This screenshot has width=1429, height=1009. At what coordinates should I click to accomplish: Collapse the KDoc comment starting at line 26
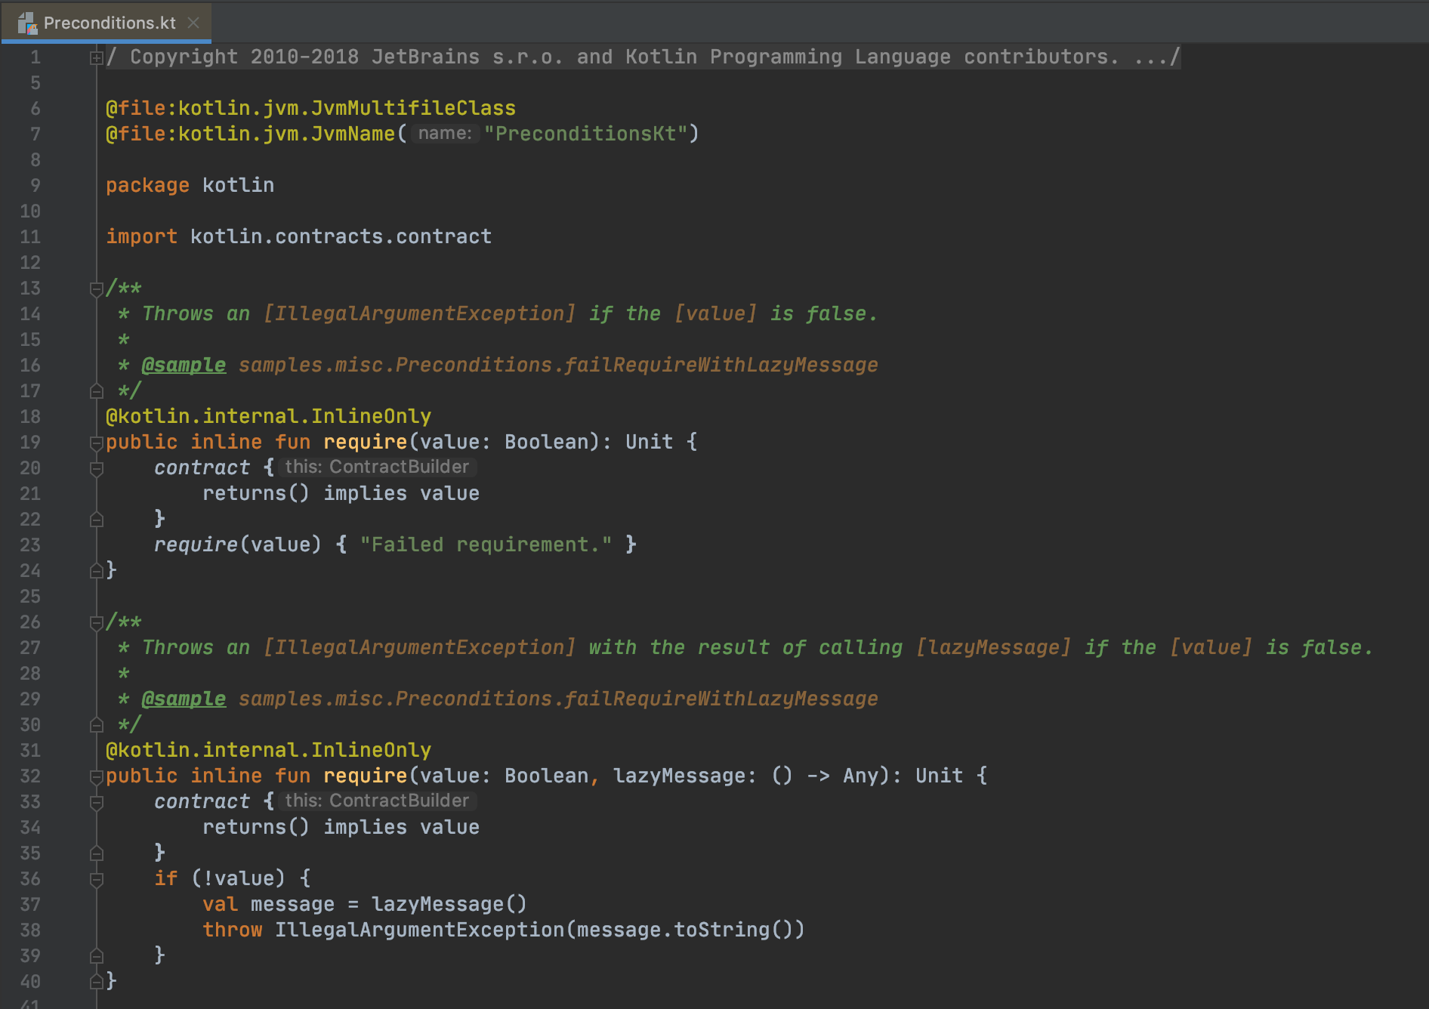[x=96, y=622]
